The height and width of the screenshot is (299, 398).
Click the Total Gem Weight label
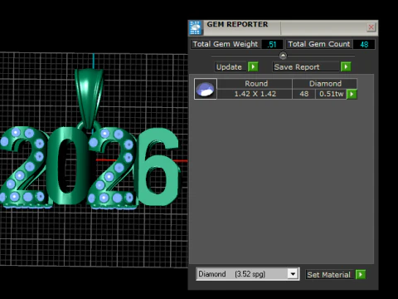click(x=226, y=44)
